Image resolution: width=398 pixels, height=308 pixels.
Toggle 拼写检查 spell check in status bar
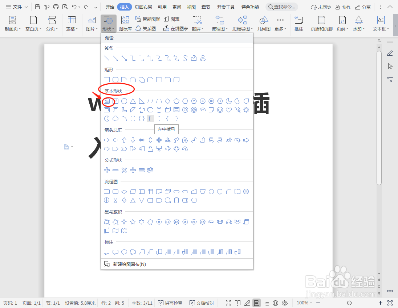[x=170, y=303]
